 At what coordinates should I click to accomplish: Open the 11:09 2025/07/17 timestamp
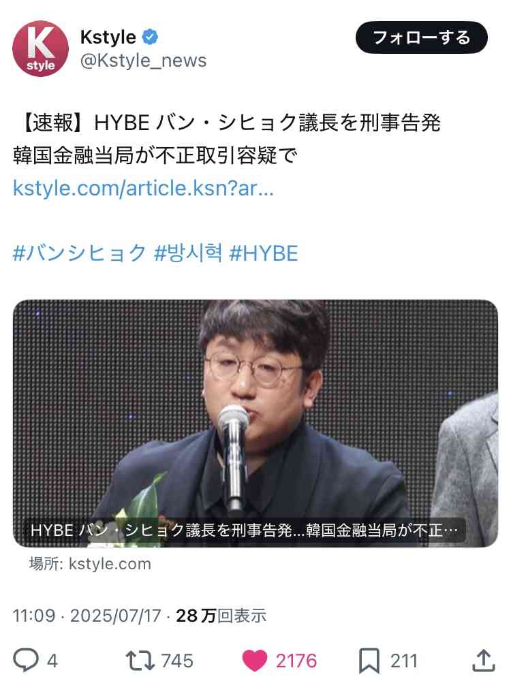[87, 616]
